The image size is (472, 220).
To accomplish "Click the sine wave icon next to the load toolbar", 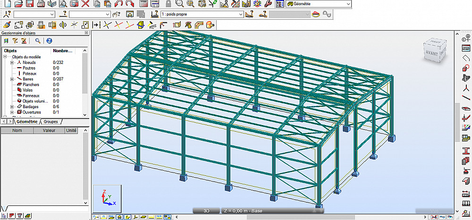I will [327, 14].
